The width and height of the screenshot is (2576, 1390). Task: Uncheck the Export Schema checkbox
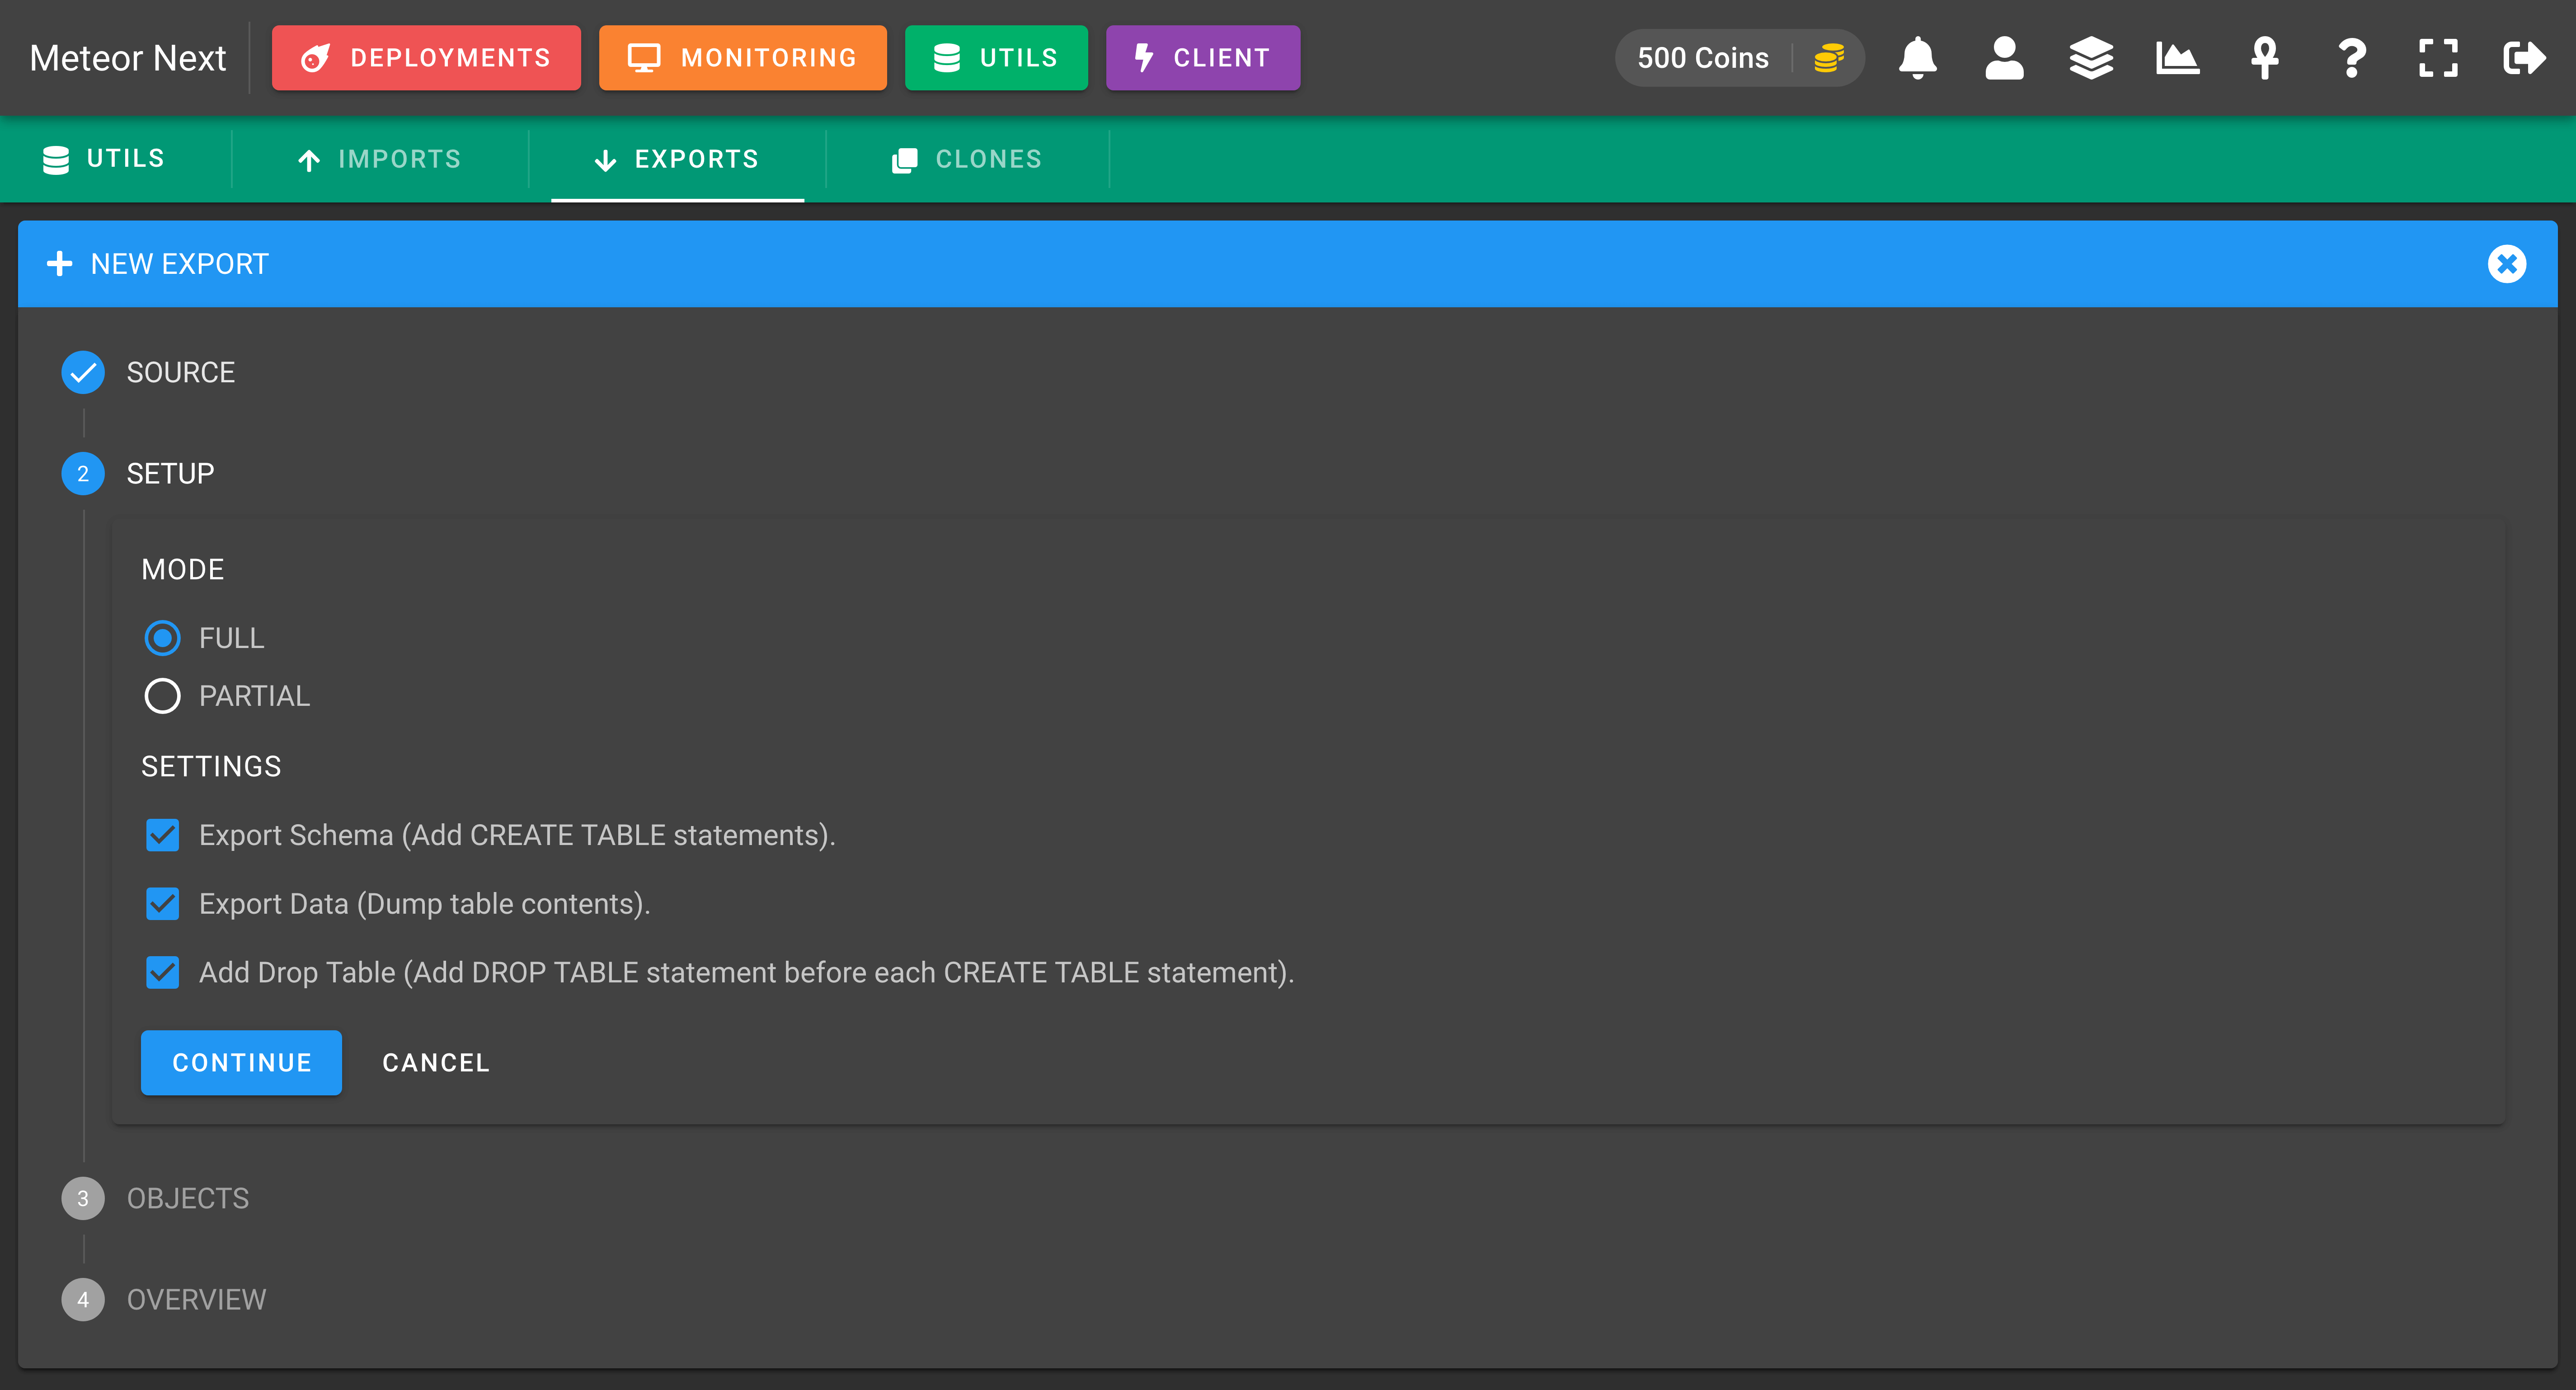pos(162,835)
